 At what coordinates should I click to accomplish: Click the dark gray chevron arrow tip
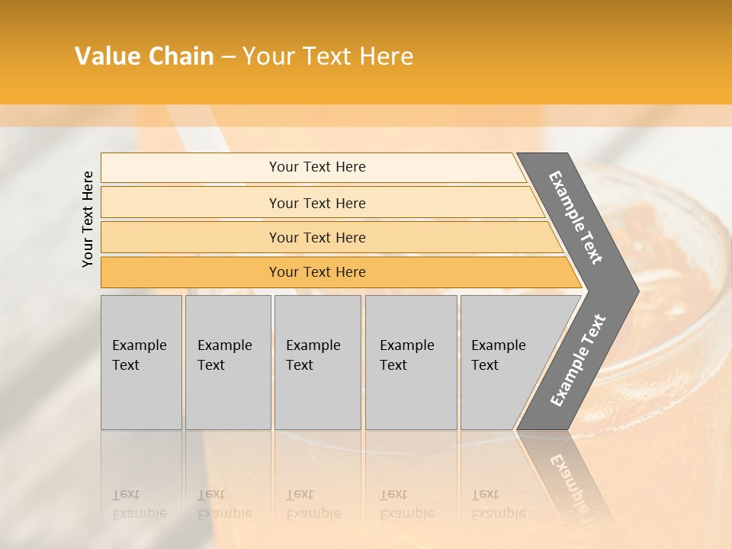click(x=627, y=291)
